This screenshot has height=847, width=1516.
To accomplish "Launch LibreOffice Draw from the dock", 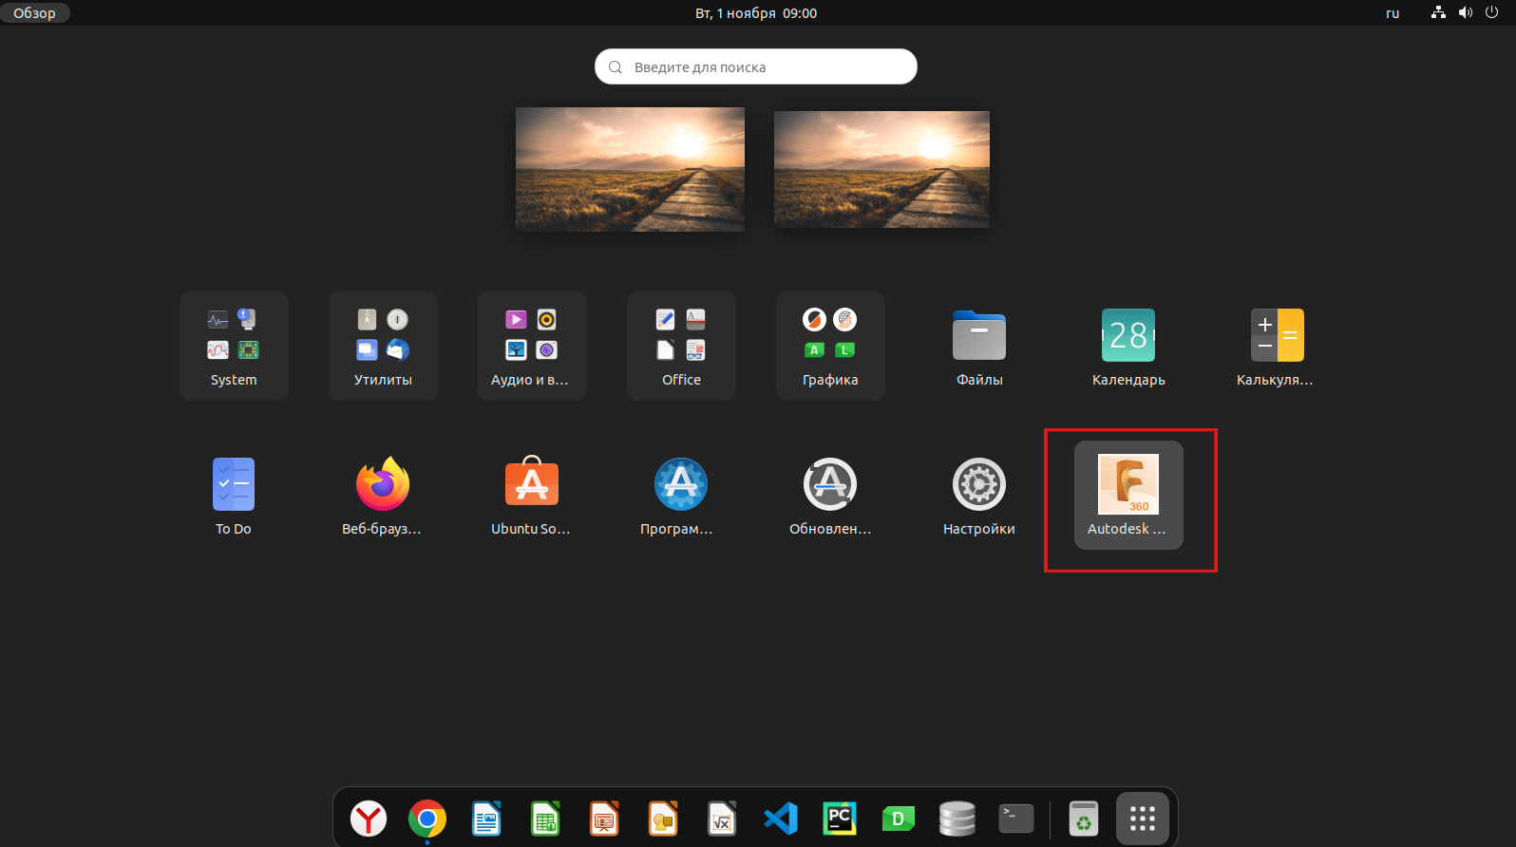I will 663,819.
